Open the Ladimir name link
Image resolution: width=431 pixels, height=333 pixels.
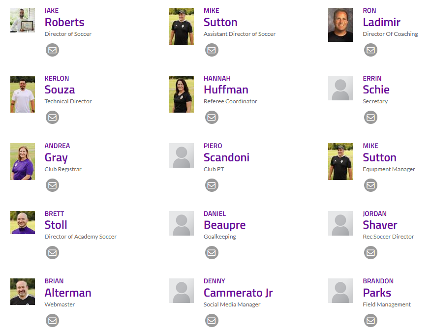tap(381, 22)
